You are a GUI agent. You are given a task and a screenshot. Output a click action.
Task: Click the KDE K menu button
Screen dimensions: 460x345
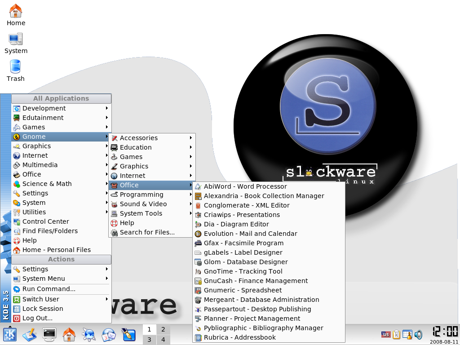click(x=10, y=334)
